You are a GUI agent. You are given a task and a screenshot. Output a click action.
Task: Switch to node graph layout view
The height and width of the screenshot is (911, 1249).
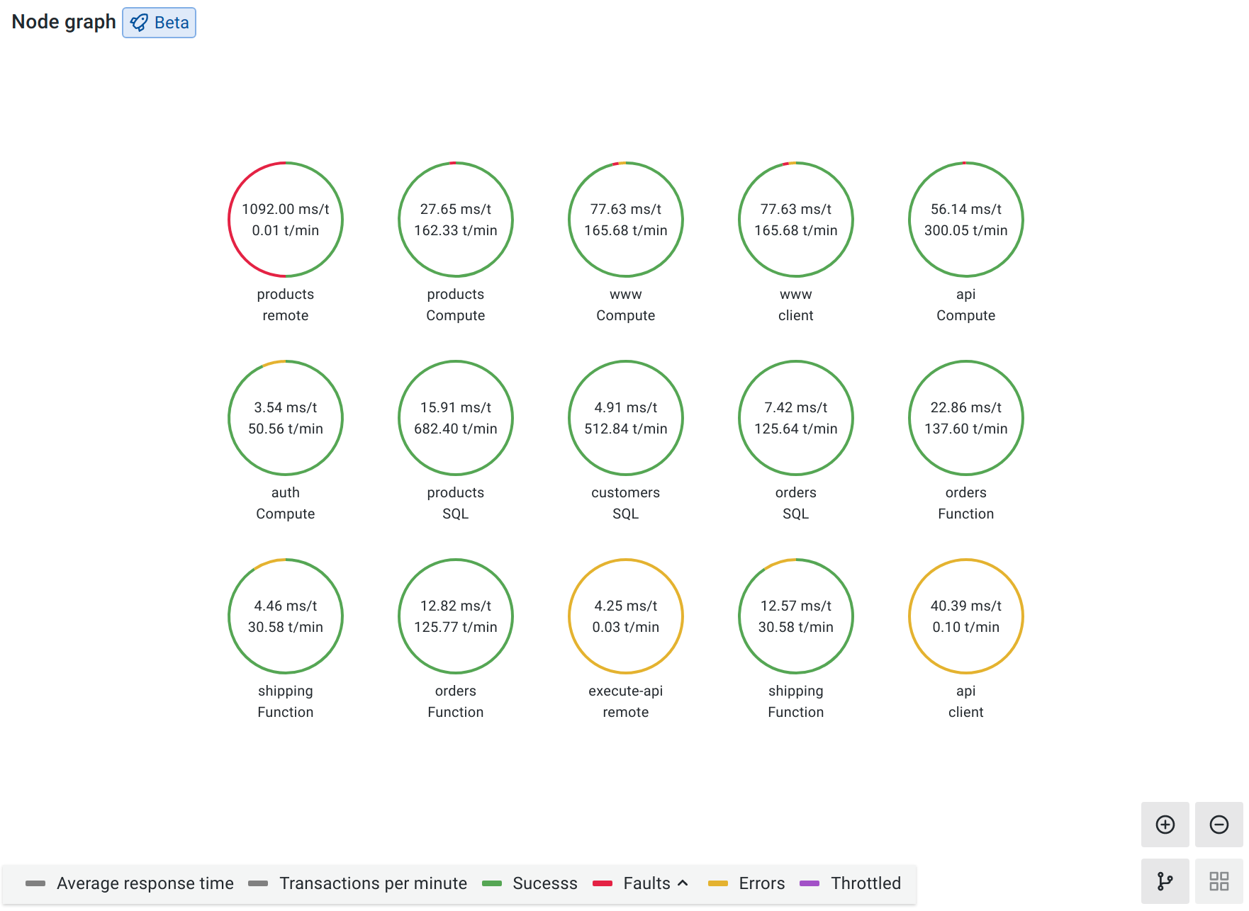point(1165,881)
